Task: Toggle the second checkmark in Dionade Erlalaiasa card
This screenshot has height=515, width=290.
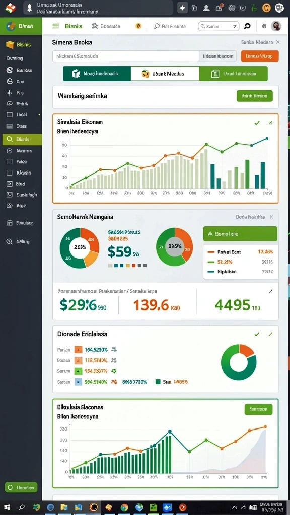Action: [x=270, y=334]
